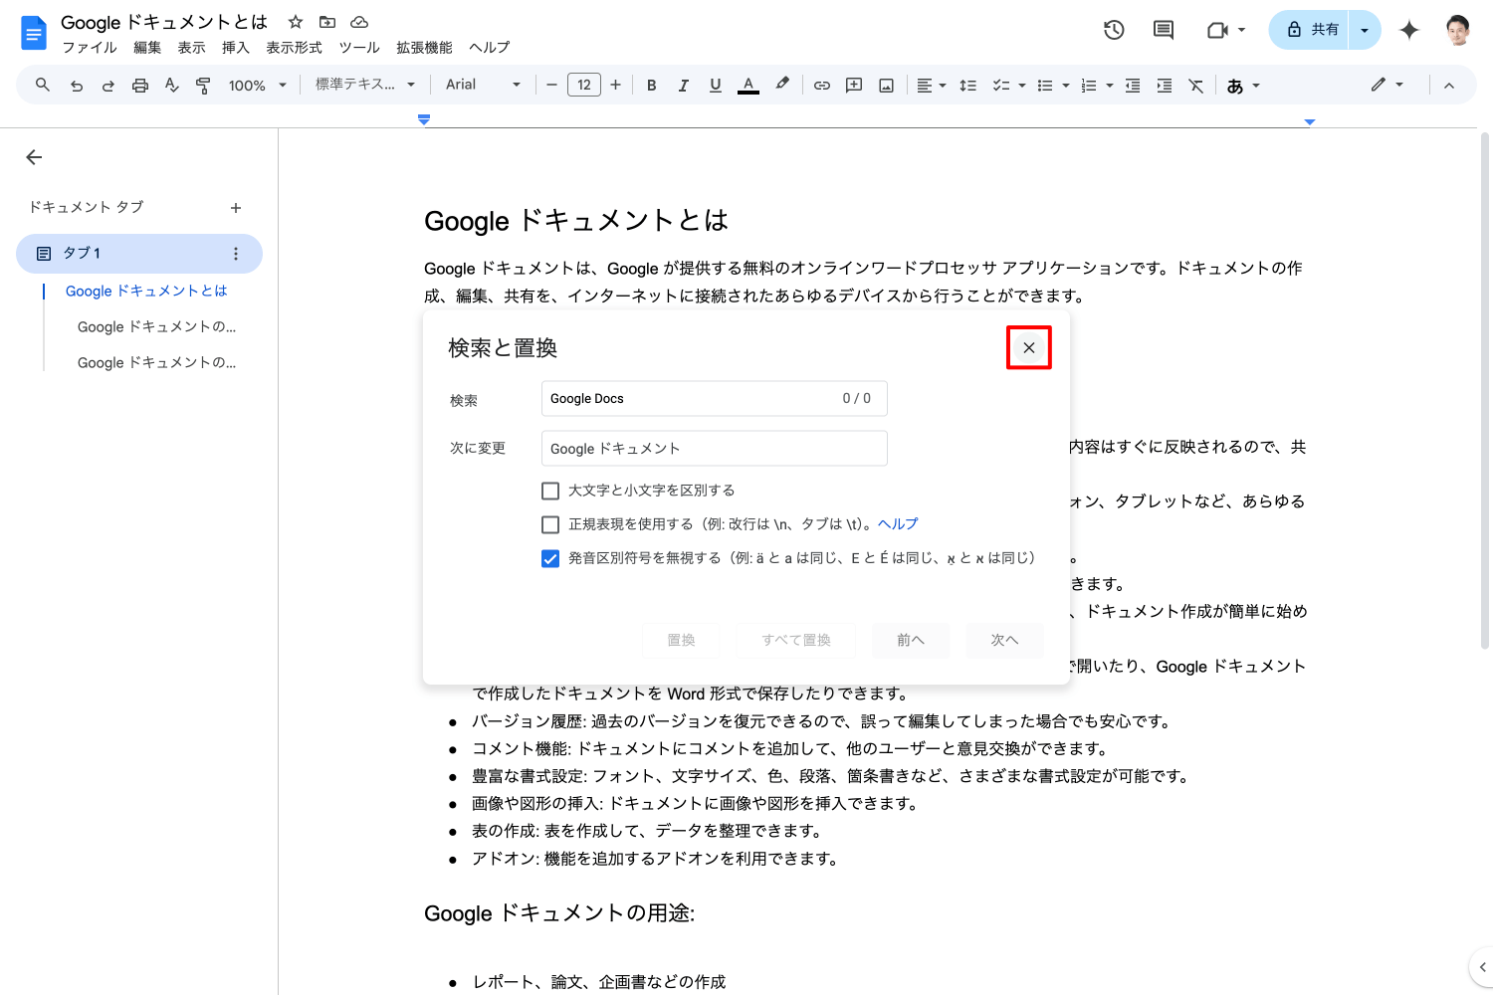This screenshot has height=995, width=1493.
Task: Click the text color button
Action: (x=748, y=86)
